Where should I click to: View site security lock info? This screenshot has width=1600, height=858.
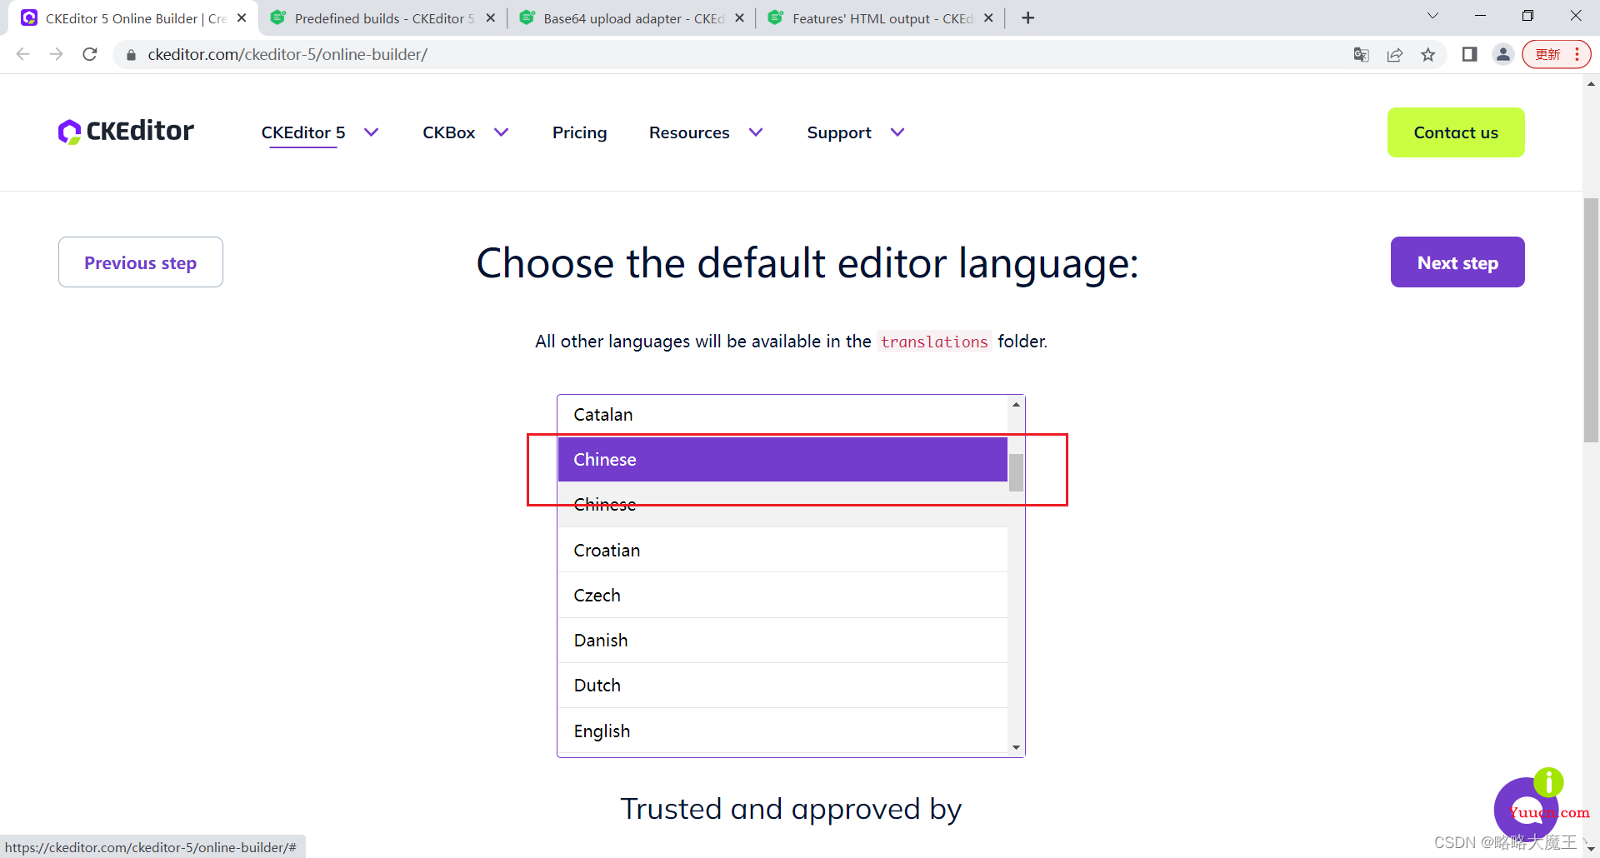pos(131,55)
